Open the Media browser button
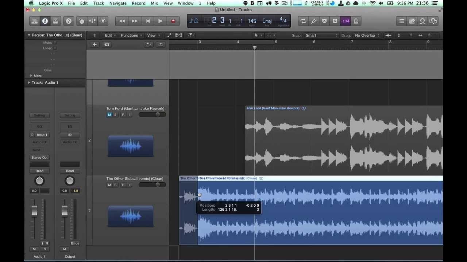 433,21
